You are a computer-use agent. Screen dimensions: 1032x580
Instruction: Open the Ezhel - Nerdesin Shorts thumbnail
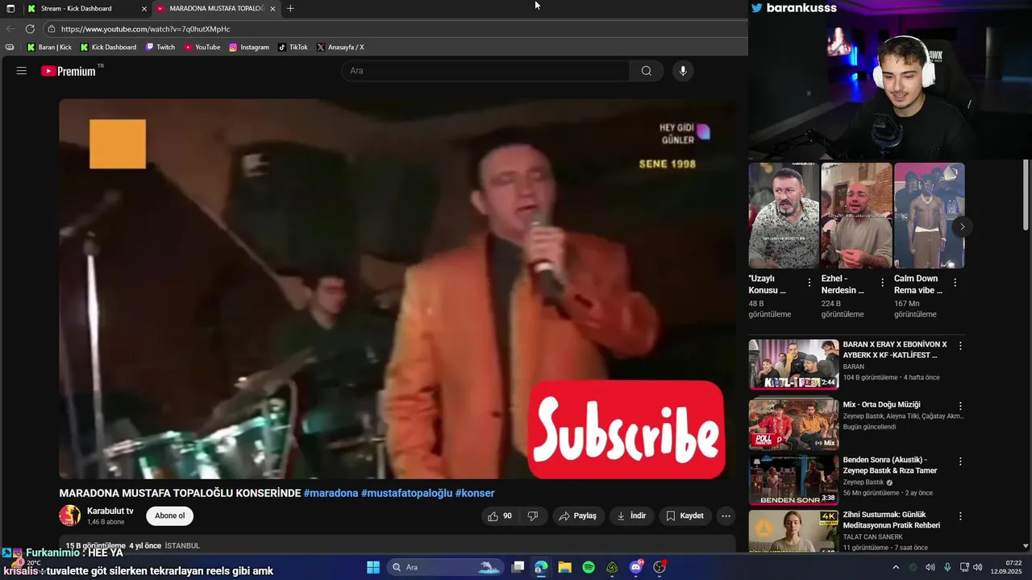pyautogui.click(x=856, y=216)
